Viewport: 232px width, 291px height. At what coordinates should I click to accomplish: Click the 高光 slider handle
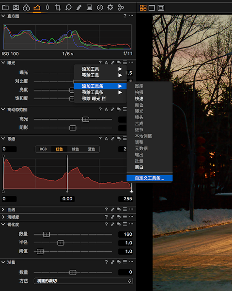[x=86, y=119]
